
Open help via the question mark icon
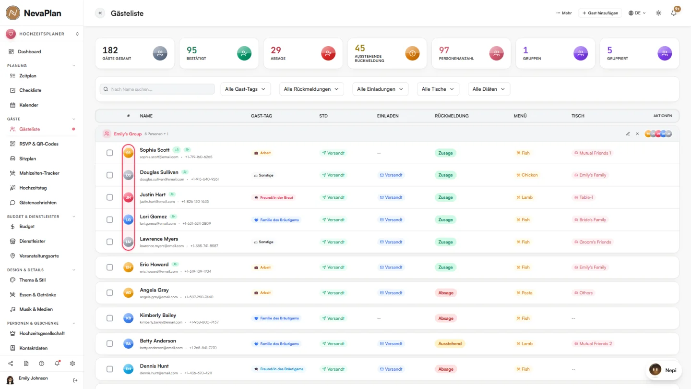[x=42, y=364]
